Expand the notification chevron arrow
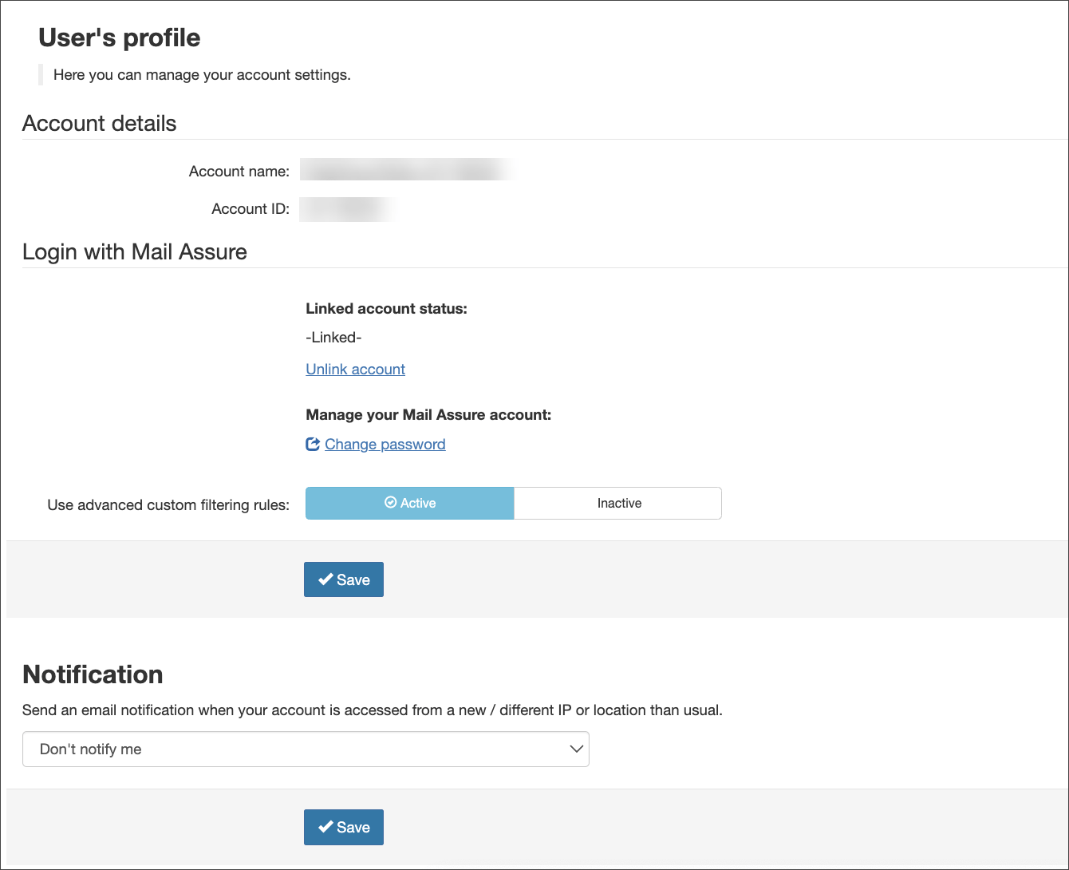 click(x=576, y=749)
